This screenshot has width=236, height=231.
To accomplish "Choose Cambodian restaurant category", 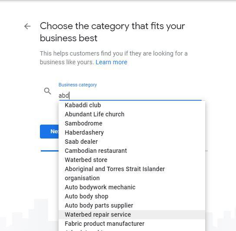I will point(132,151).
